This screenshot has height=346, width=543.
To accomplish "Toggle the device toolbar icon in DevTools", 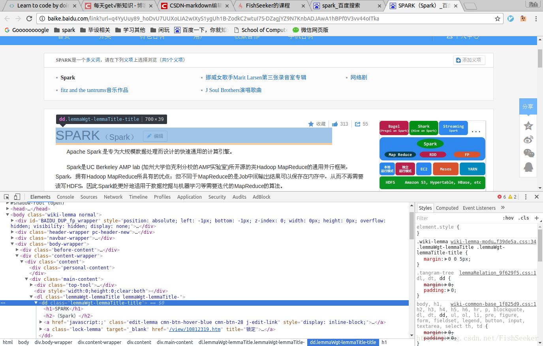I will coord(17,197).
